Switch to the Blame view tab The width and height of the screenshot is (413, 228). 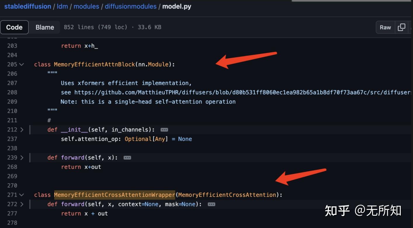(x=45, y=27)
